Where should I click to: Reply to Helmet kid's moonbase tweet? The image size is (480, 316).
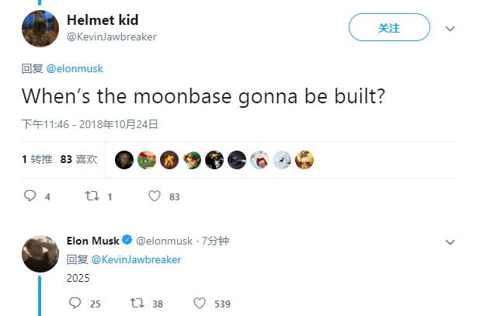point(31,196)
